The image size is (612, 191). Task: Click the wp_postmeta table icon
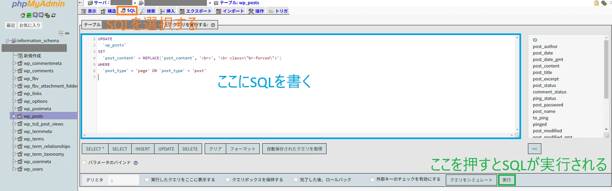click(x=20, y=109)
